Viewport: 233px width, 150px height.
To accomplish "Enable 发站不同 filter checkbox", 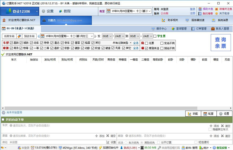I will pos(162,43).
